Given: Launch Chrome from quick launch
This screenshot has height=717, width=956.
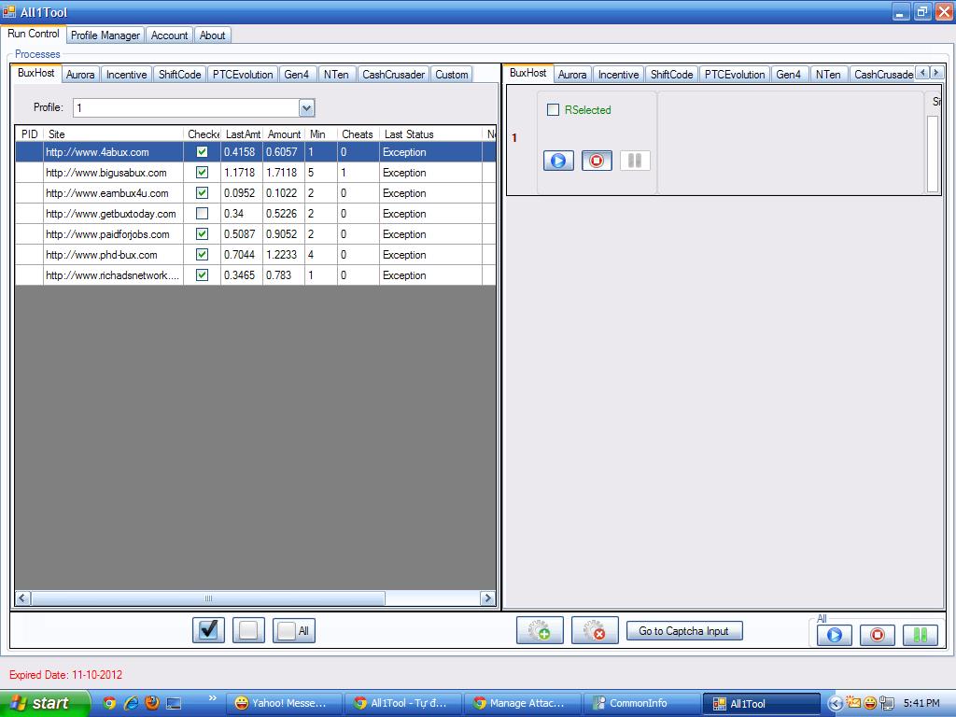Looking at the screenshot, I should pos(109,703).
